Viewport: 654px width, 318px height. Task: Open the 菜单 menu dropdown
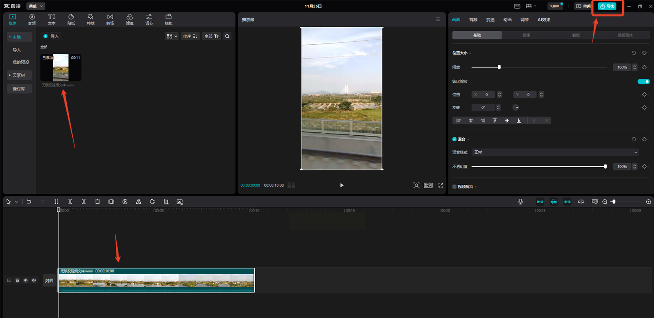35,6
